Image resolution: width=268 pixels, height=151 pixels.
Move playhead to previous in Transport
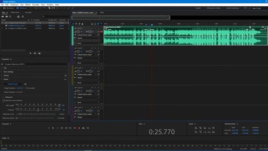[x=62, y=128]
